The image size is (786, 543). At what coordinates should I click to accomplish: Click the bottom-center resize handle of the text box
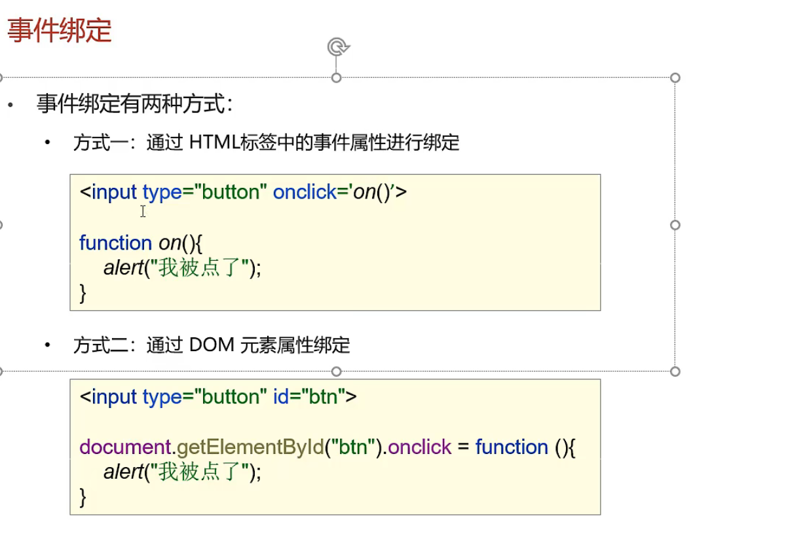point(337,371)
